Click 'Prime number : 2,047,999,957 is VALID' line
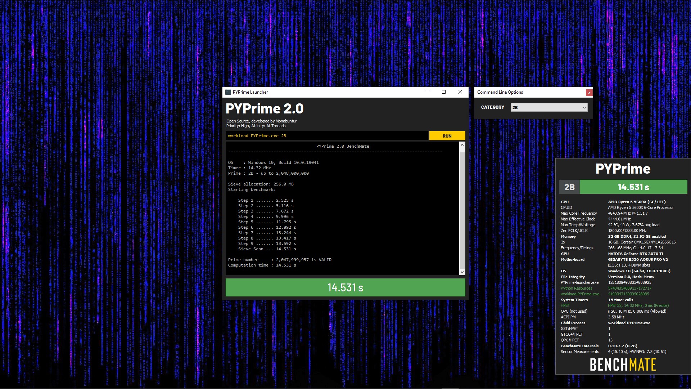The width and height of the screenshot is (691, 389). coord(280,260)
